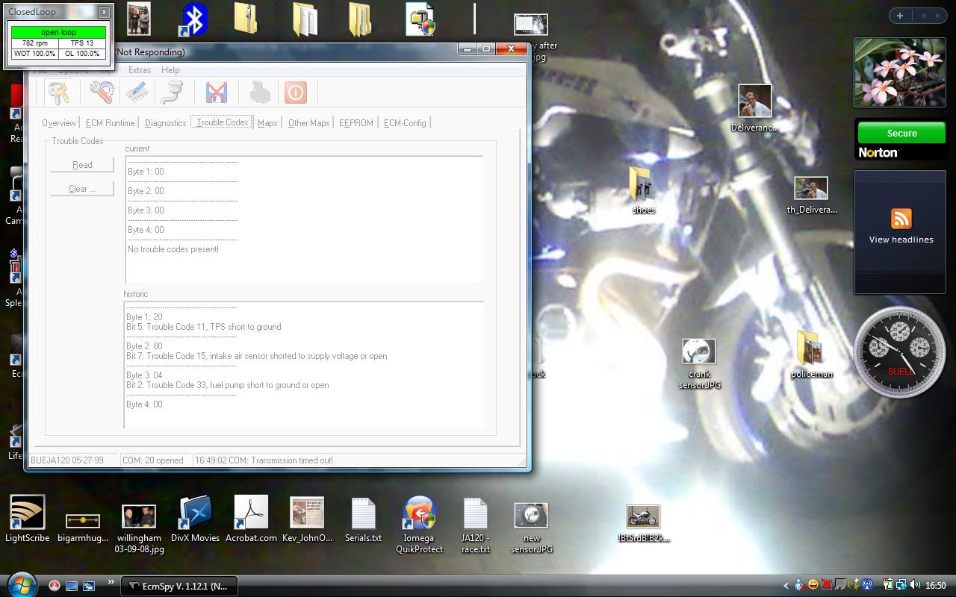This screenshot has width=956, height=597.
Task: Click View headlines in the feed gadget
Action: [x=901, y=240]
